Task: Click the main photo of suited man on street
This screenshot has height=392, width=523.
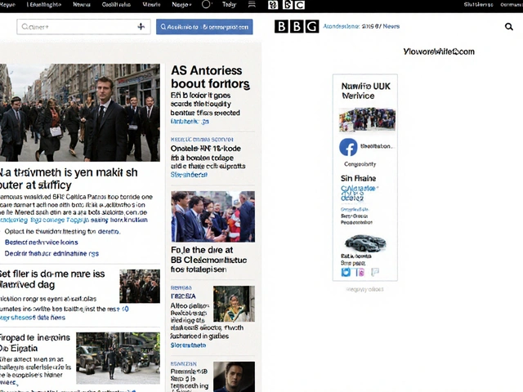Action: (x=80, y=113)
